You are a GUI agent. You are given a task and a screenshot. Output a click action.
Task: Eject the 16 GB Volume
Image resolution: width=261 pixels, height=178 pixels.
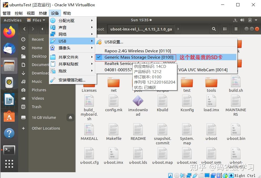tap(70, 118)
